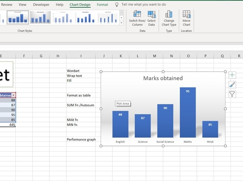Click Switch Row/Column icon
This screenshot has width=243, height=181.
coord(137,15)
